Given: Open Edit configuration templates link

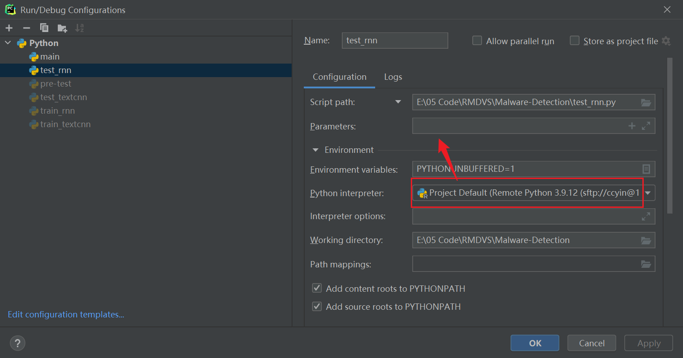Looking at the screenshot, I should pyautogui.click(x=66, y=314).
